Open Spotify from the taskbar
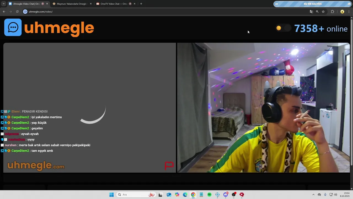353x199 pixels. 209,195
